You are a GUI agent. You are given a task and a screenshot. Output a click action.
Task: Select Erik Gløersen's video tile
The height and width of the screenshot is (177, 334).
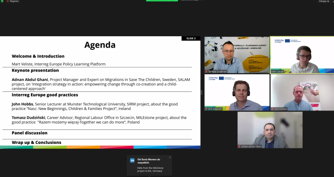(x=237, y=92)
